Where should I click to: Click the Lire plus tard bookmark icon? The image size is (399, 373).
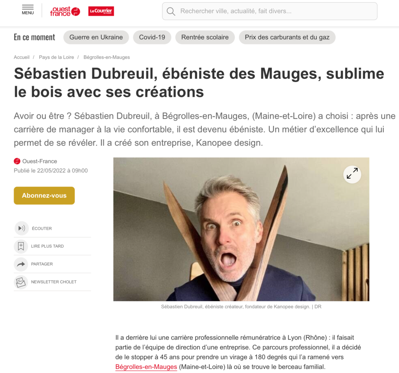pyautogui.click(x=21, y=246)
